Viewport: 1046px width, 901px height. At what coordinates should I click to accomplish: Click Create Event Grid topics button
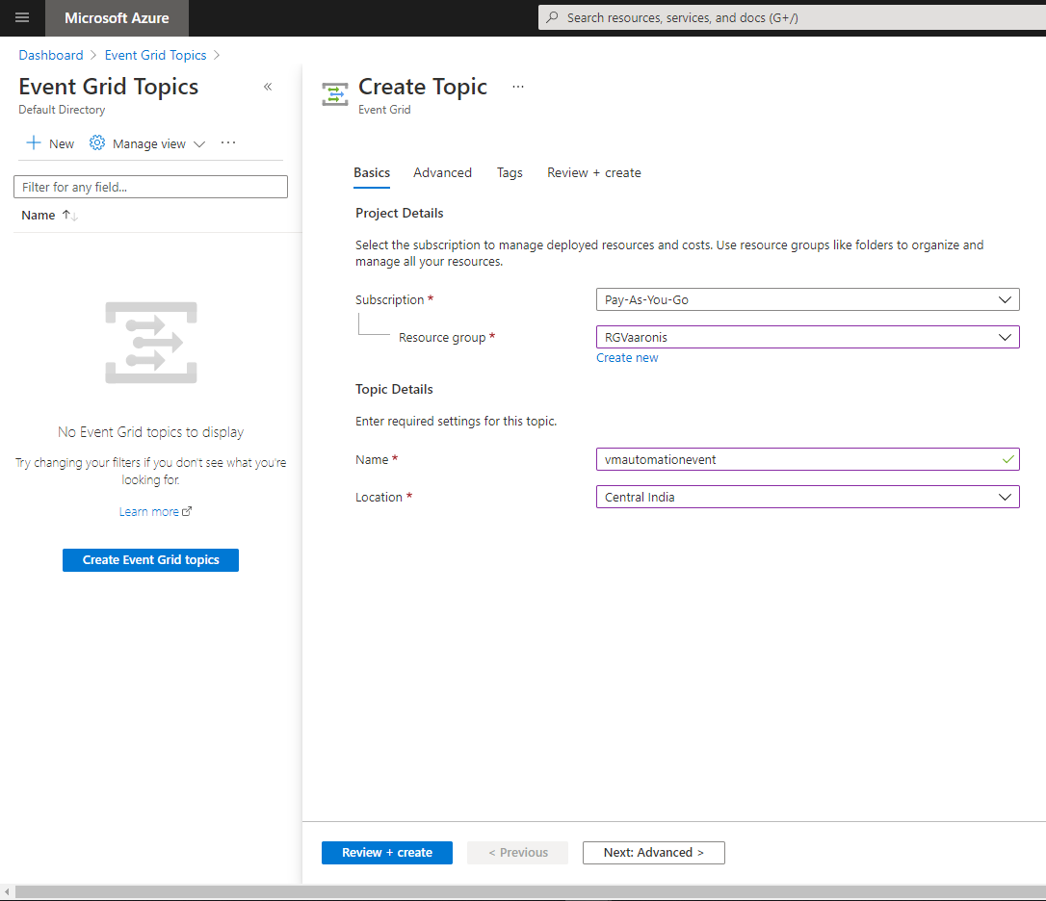pos(151,559)
